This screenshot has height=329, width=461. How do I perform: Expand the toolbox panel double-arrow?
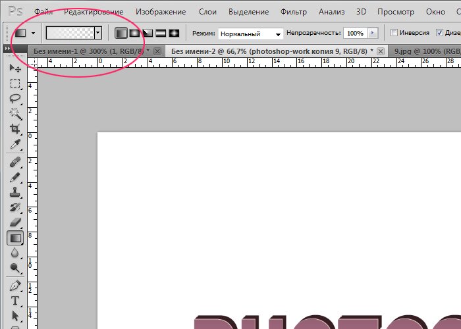pyautogui.click(x=7, y=48)
